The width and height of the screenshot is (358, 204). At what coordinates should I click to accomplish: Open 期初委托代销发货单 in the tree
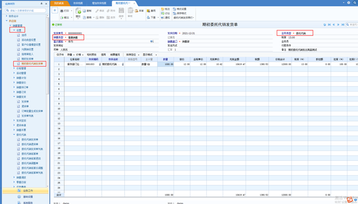pyautogui.click(x=32, y=63)
